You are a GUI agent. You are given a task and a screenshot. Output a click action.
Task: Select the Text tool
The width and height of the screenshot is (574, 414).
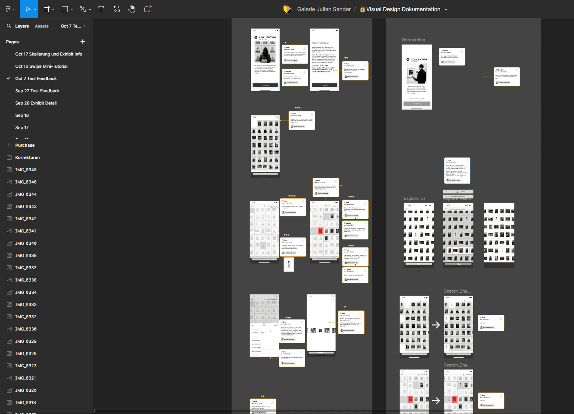101,9
